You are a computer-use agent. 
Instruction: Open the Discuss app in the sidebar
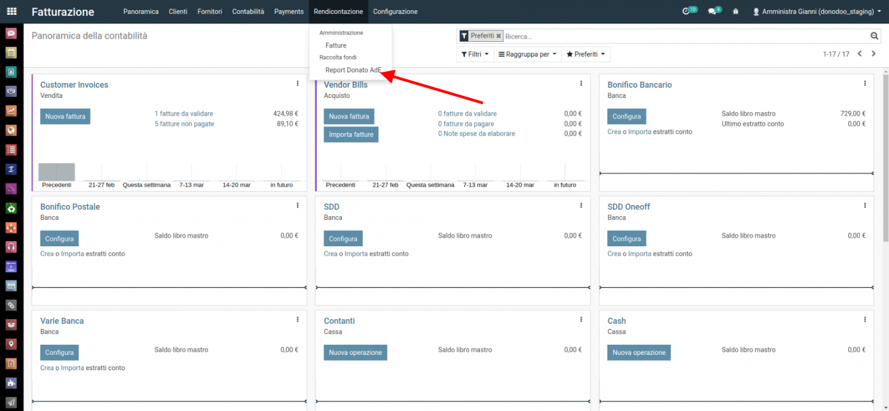click(11, 33)
